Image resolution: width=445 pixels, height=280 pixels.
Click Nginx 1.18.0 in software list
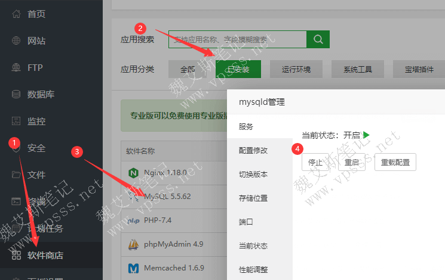click(x=165, y=172)
